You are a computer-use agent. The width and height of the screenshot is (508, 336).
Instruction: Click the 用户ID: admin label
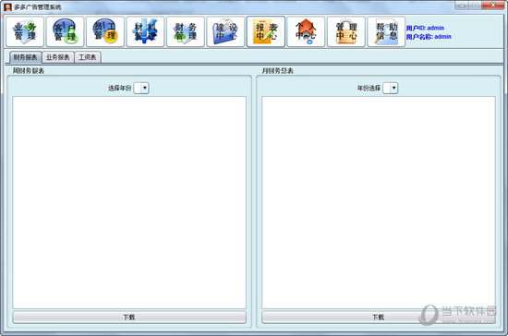click(425, 28)
